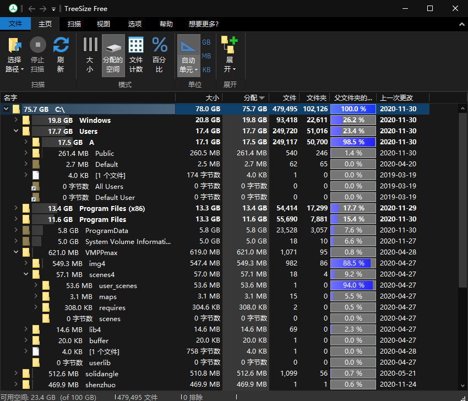Switch to the 扫描 ribbon tab

[74, 24]
